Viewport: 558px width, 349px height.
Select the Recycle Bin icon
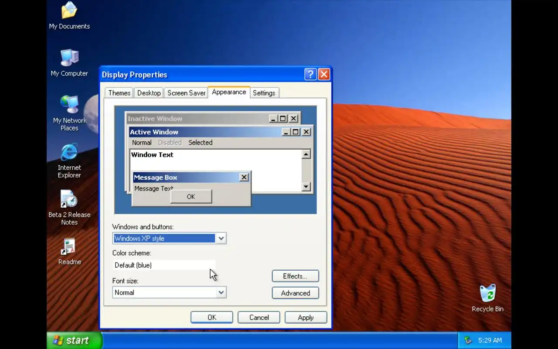487,298
